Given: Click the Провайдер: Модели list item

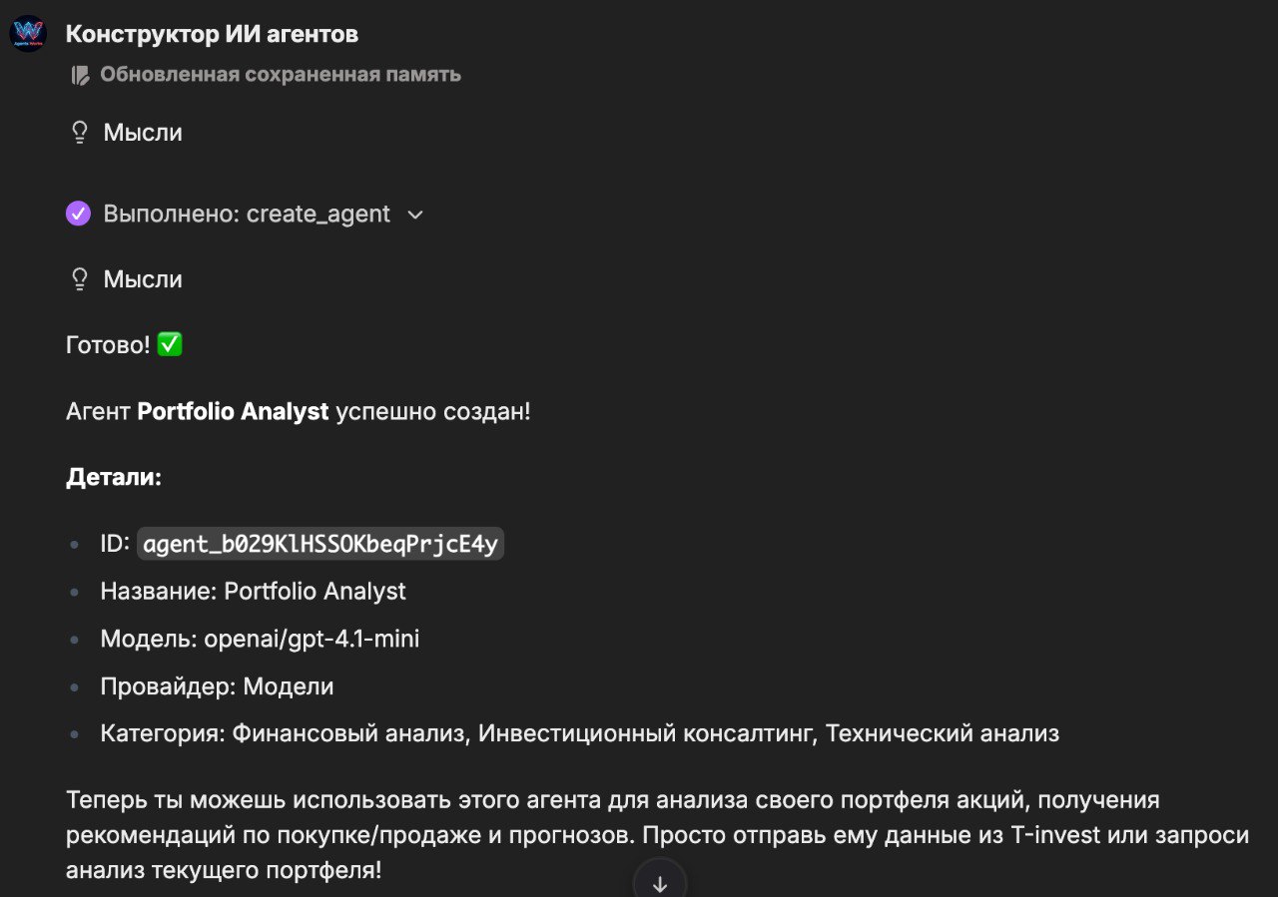Looking at the screenshot, I should click(x=217, y=686).
